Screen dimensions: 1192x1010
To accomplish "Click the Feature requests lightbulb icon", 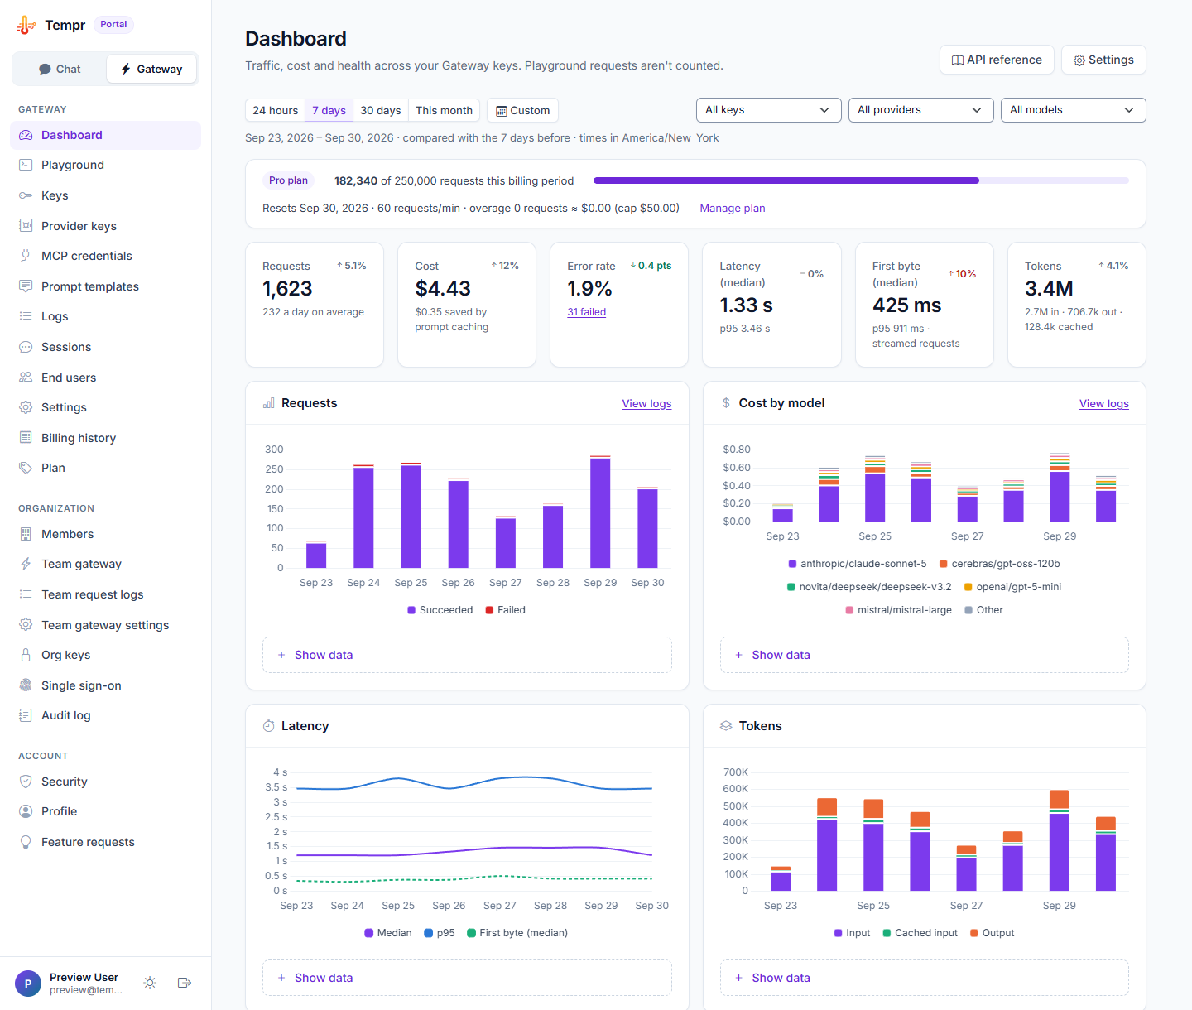I will (x=26, y=842).
